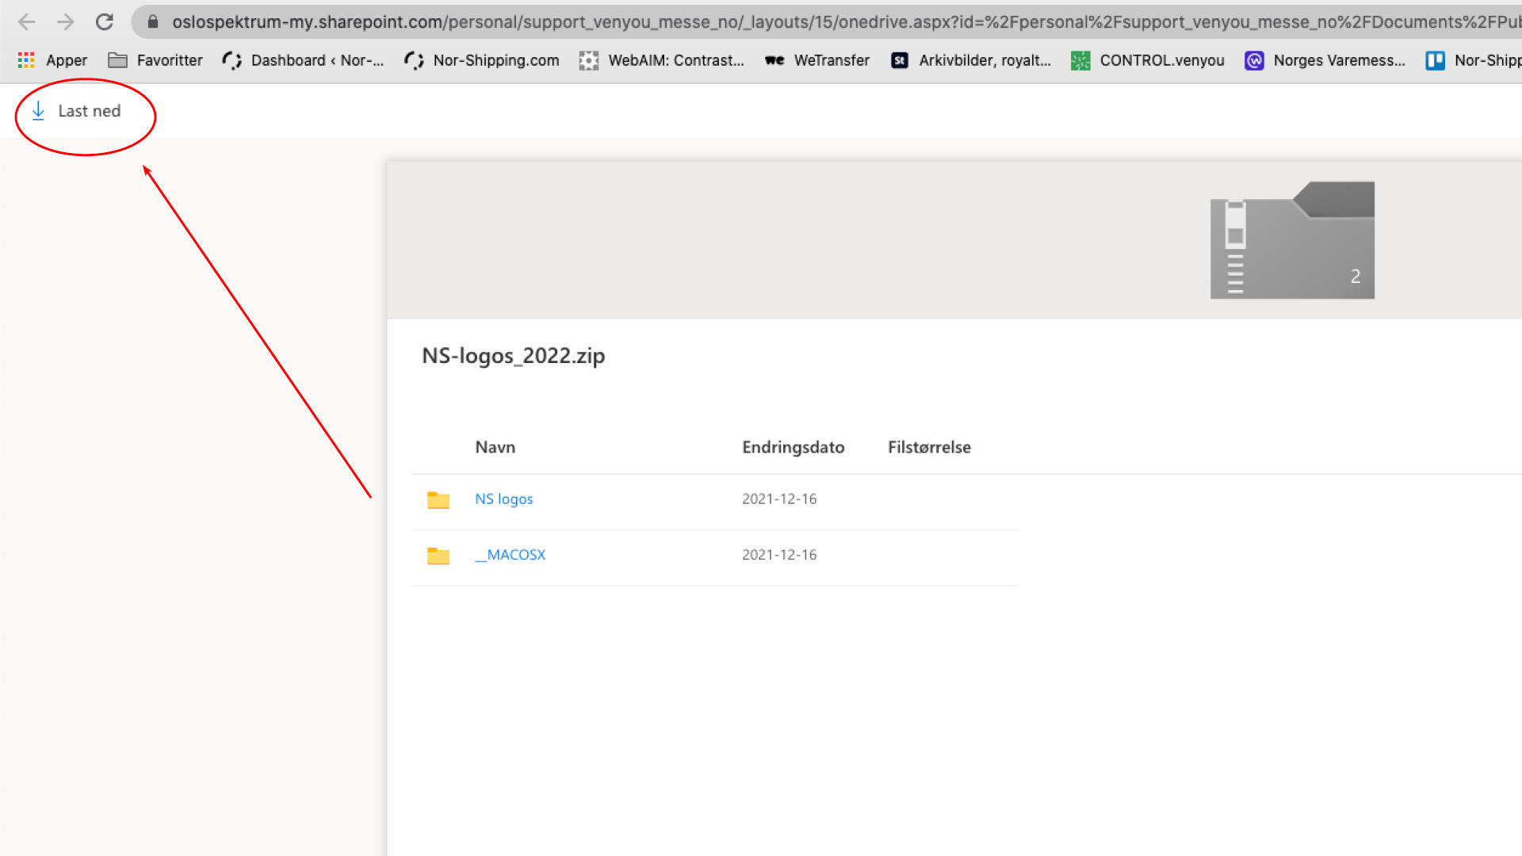Click the zip archive preview thumbnail
Image resolution: width=1522 pixels, height=856 pixels.
click(x=1292, y=240)
